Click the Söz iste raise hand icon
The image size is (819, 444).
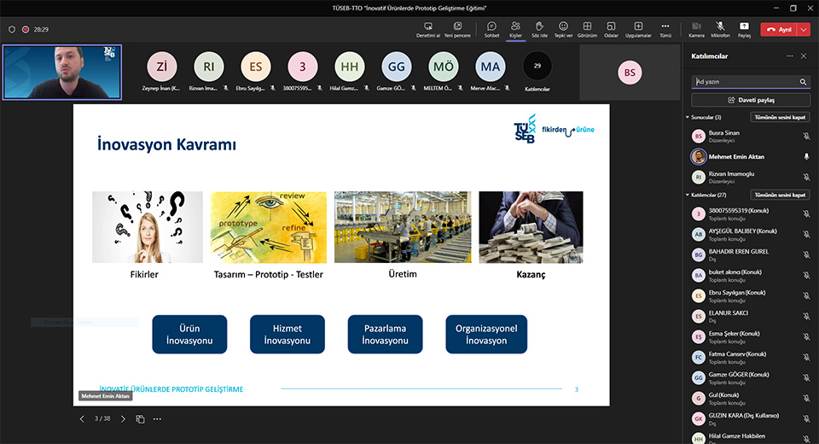[539, 29]
